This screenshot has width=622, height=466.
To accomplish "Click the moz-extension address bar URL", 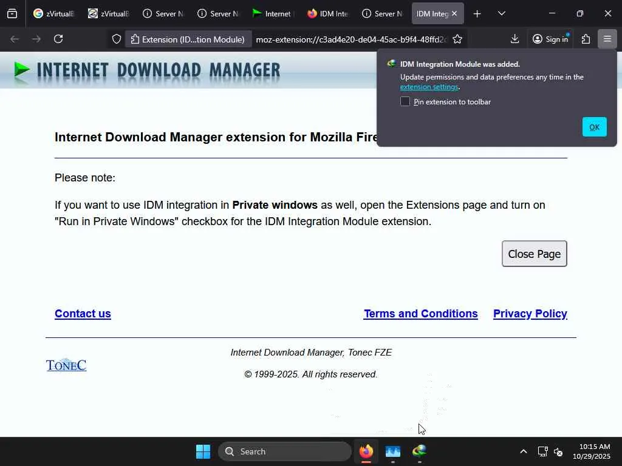I will (x=351, y=39).
